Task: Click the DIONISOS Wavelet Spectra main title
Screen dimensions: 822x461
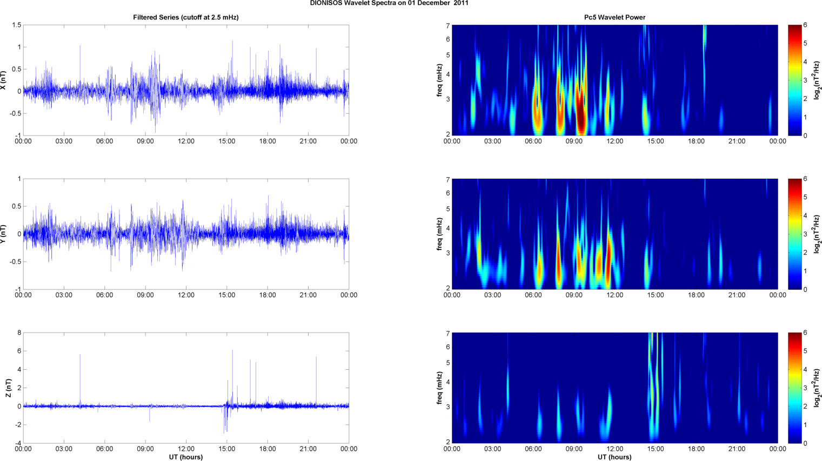Action: click(x=389, y=3)
